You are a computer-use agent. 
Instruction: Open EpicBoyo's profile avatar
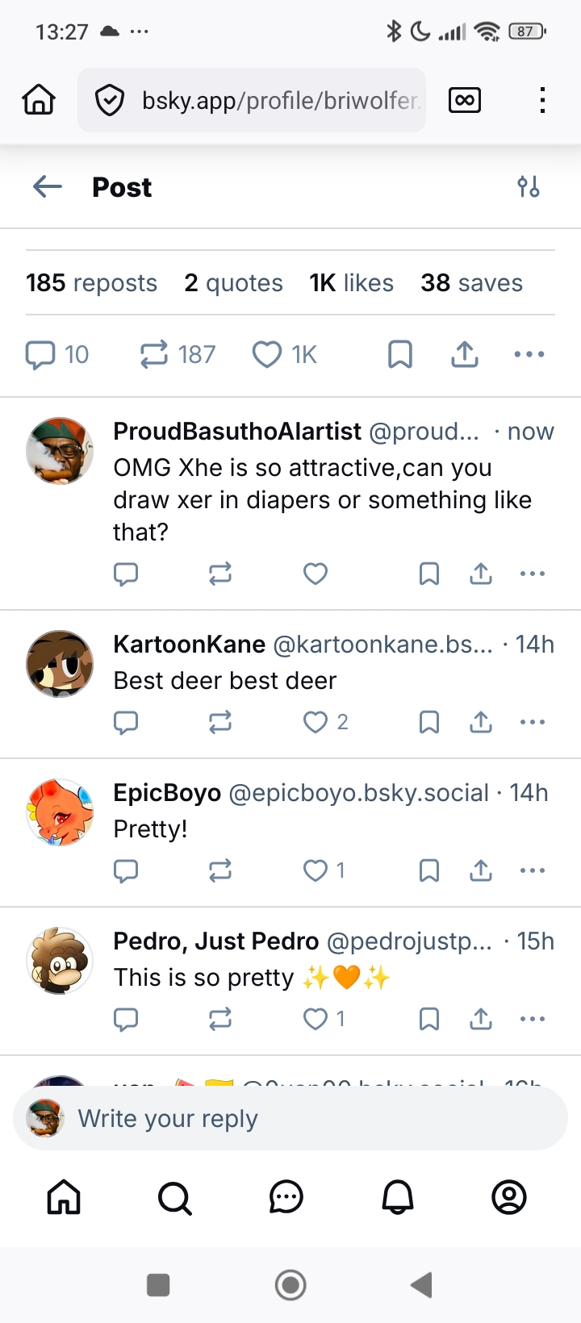[60, 812]
